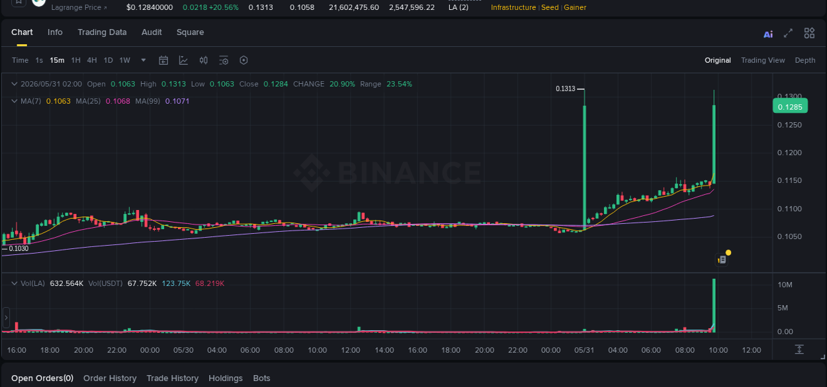Screen dimensions: 827x387
Task: Switch to Depth chart view
Action: 805,60
